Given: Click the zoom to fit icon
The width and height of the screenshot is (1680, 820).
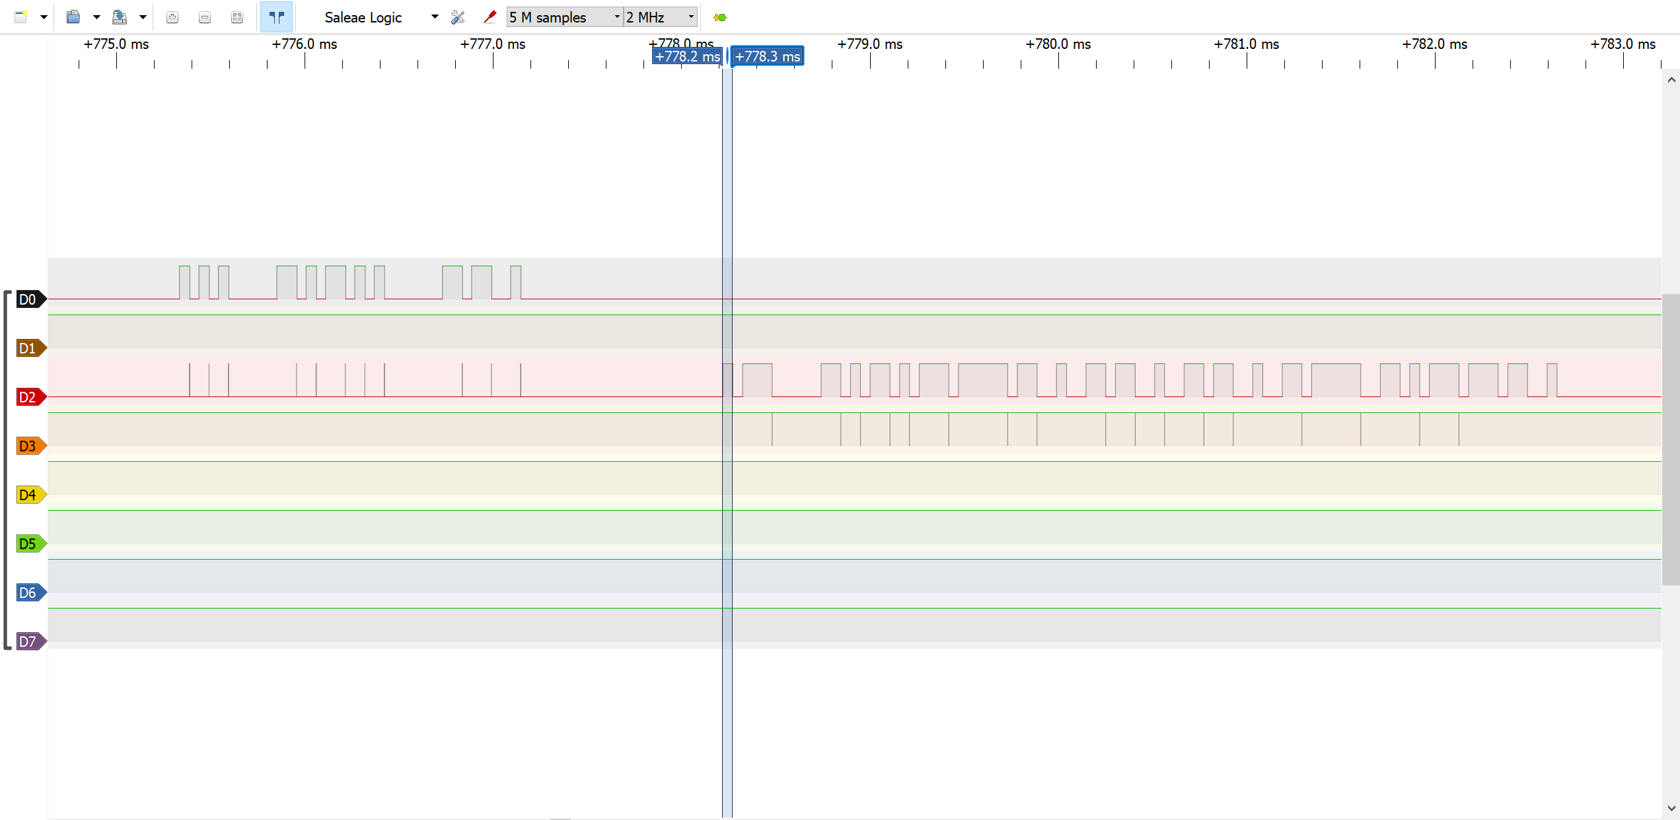Looking at the screenshot, I should (237, 17).
